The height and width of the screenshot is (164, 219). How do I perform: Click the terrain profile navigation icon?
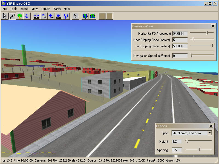(x=36, y=16)
